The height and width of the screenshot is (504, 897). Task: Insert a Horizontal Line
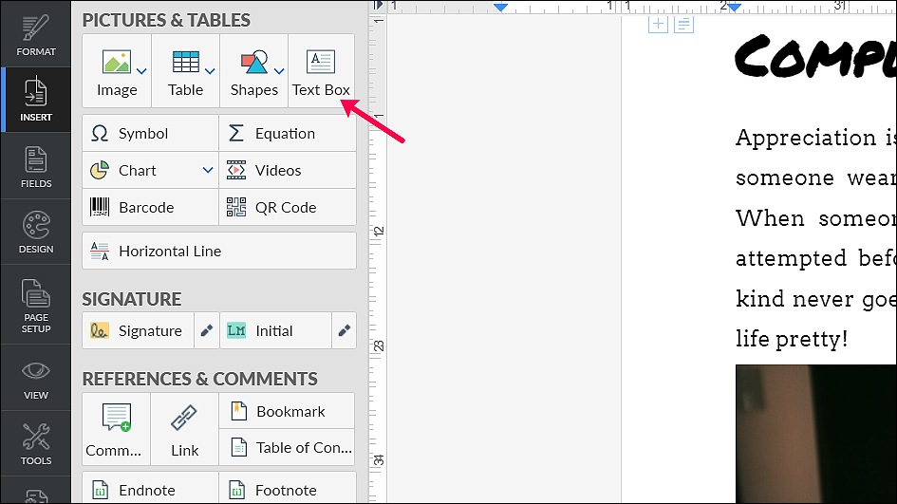pos(219,251)
